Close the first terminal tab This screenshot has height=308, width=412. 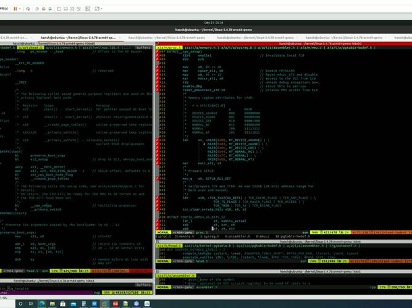point(31,38)
